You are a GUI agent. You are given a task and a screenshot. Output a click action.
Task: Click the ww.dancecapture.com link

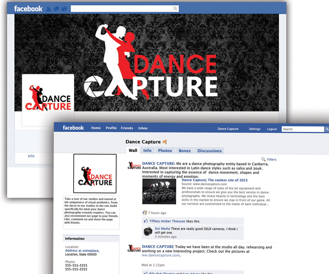click(160, 255)
